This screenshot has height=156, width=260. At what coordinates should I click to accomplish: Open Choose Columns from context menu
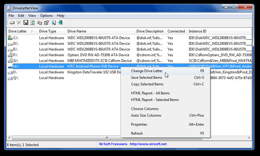166,109
